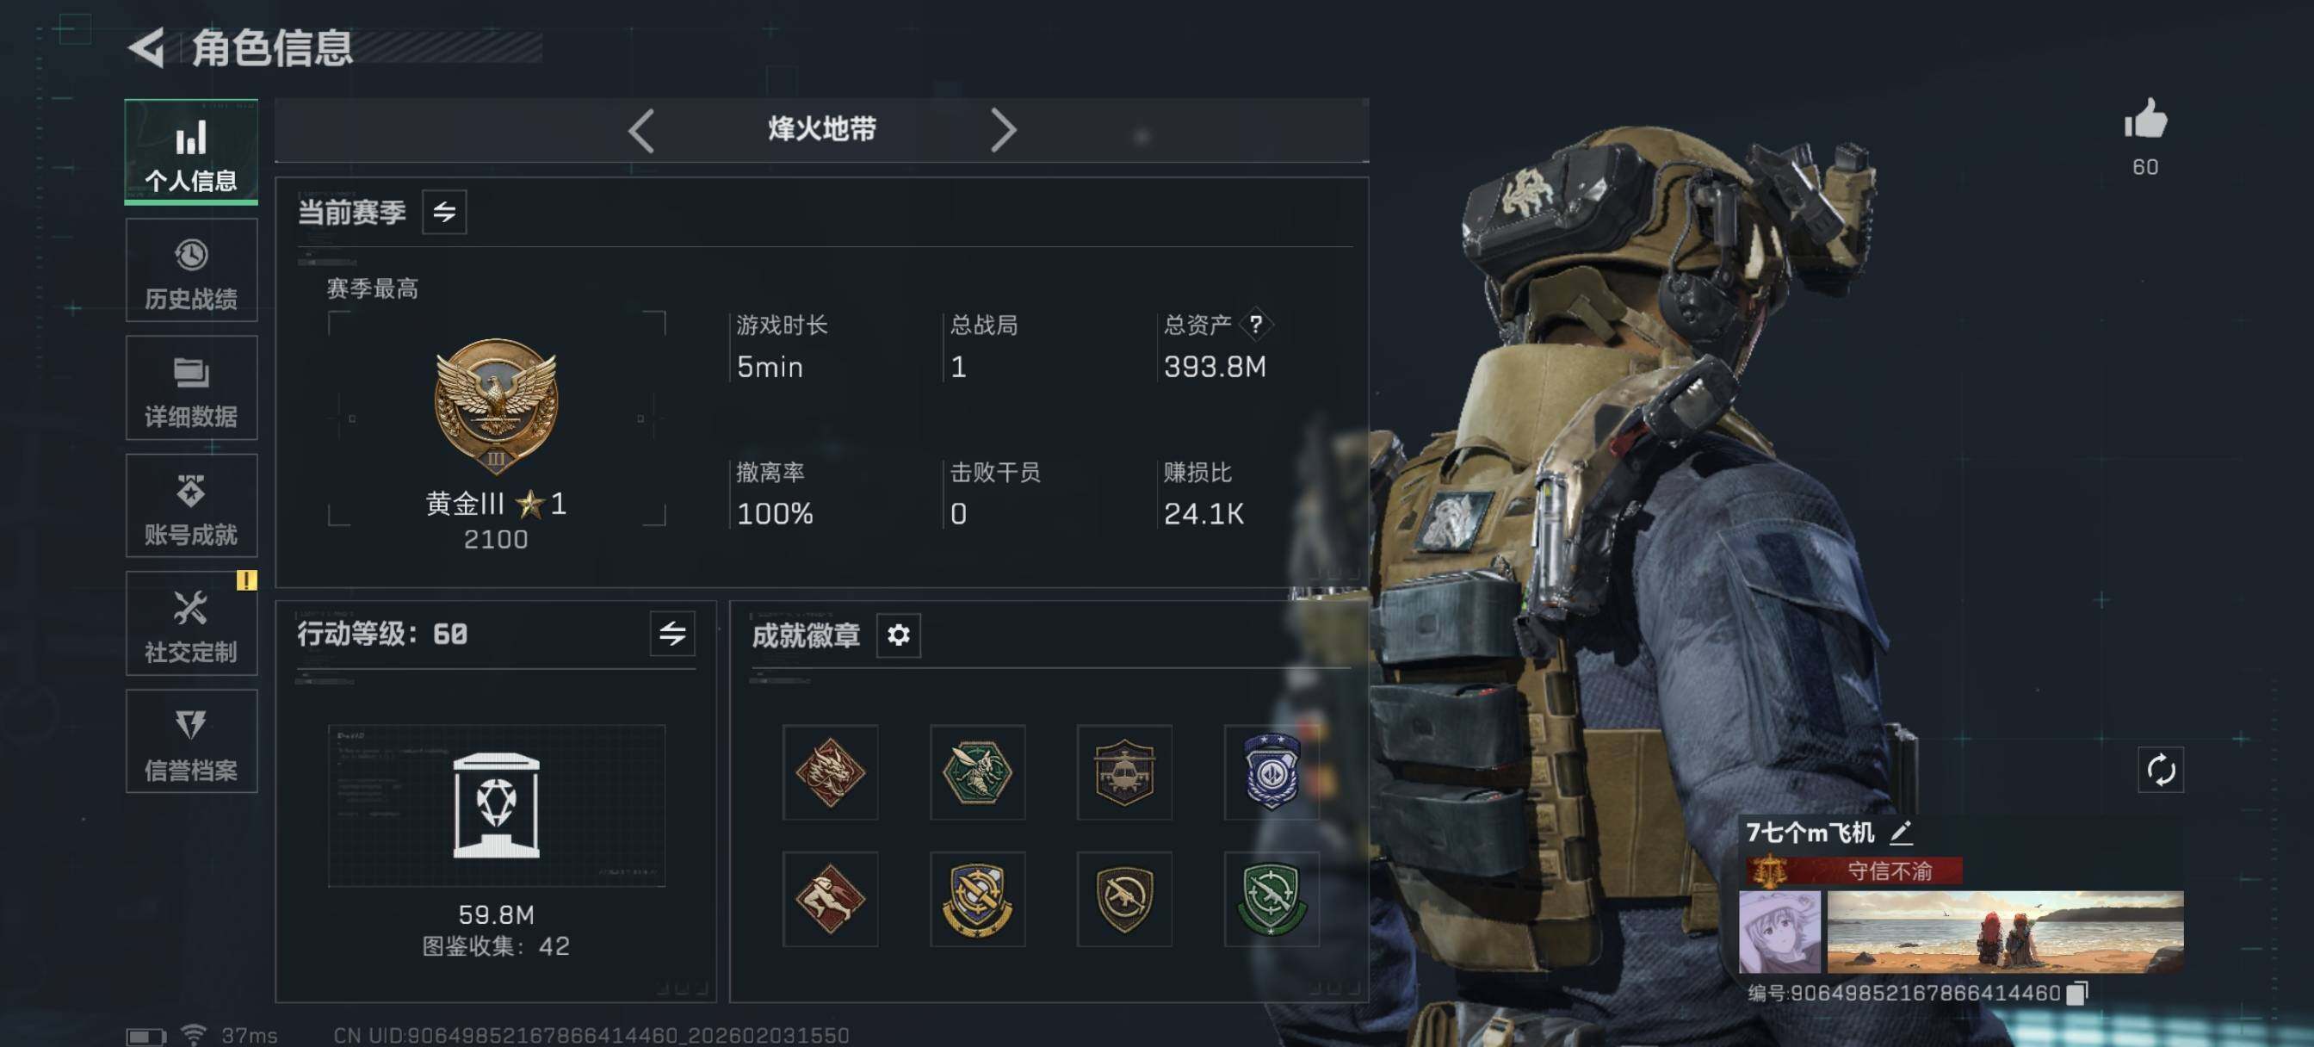Screen dimensions: 2314x1047
Task: Select the red dragon achievement badge
Action: click(x=830, y=772)
